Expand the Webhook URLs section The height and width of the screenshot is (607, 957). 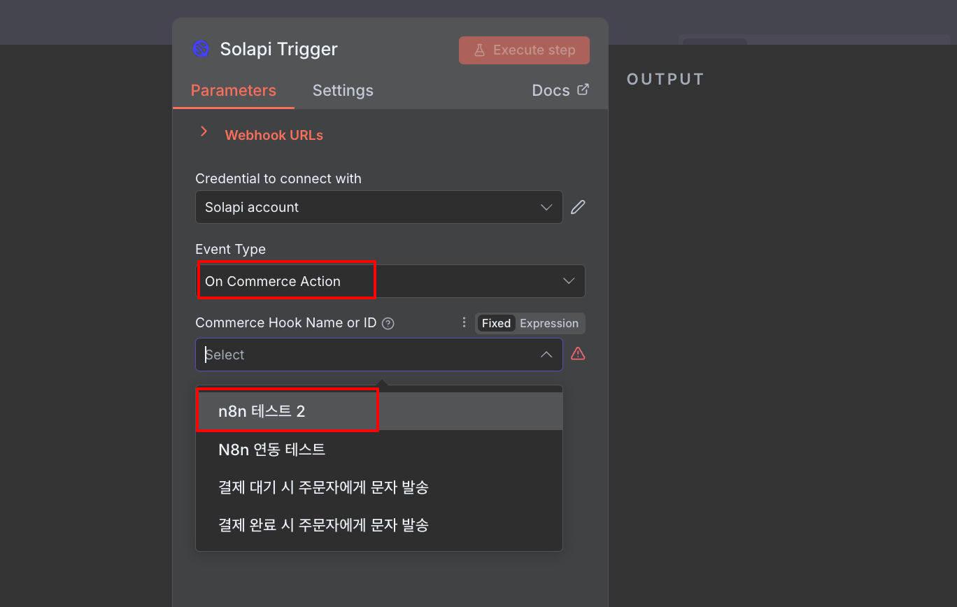(204, 131)
